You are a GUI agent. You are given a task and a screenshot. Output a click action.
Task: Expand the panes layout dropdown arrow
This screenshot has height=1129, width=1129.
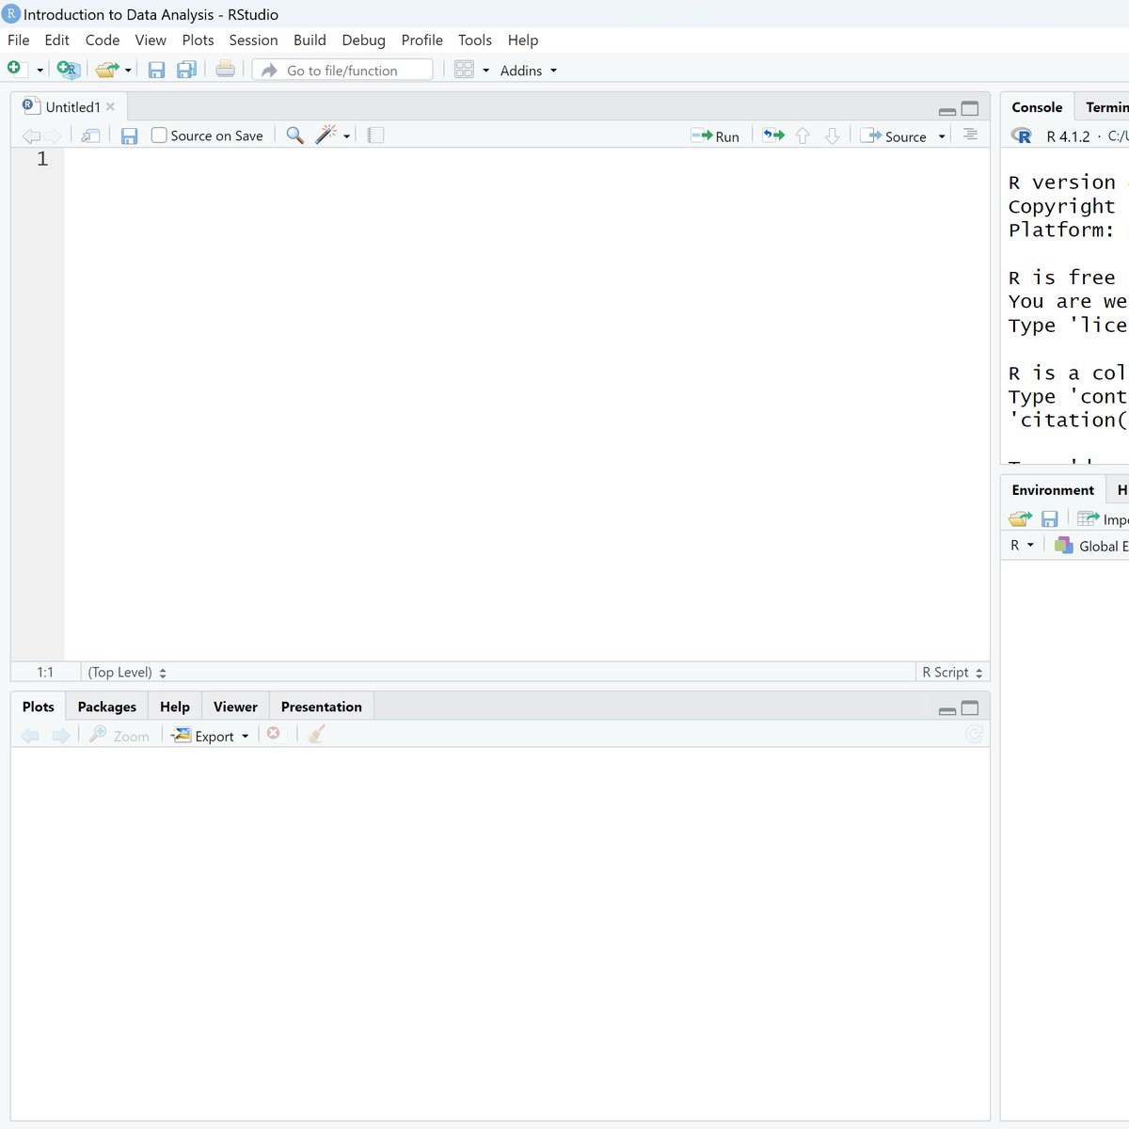pos(485,71)
